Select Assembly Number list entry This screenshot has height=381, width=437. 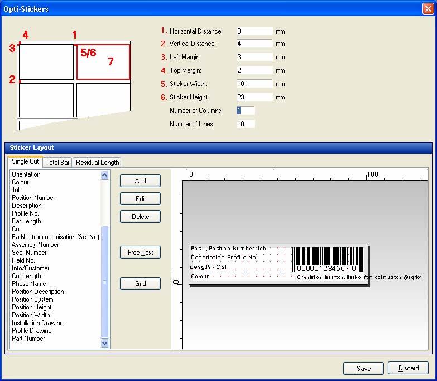[x=35, y=245]
